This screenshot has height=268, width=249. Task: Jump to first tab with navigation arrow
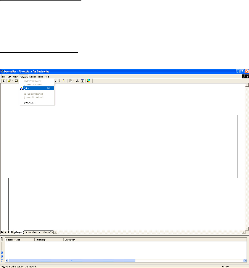click(x=2, y=232)
